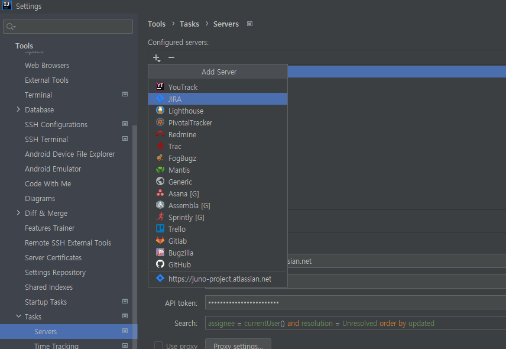Select Time Tracking under Tasks

(57, 345)
